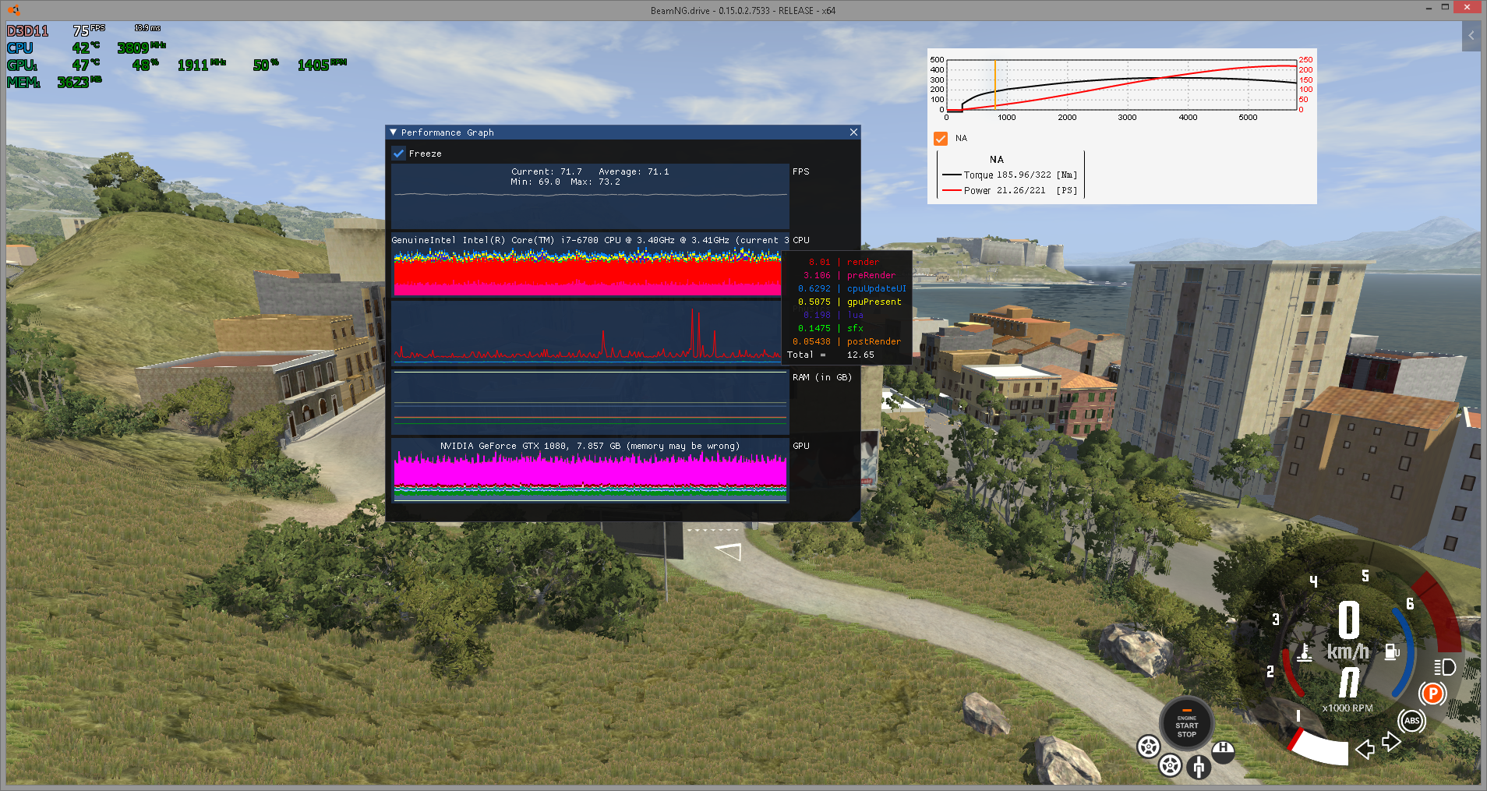
Task: Click the red CPU usage graph
Action: (x=587, y=271)
